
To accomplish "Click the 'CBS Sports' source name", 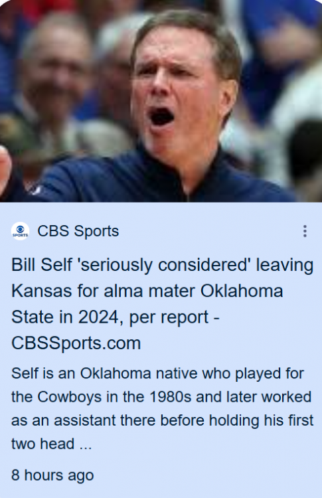I will point(78,231).
